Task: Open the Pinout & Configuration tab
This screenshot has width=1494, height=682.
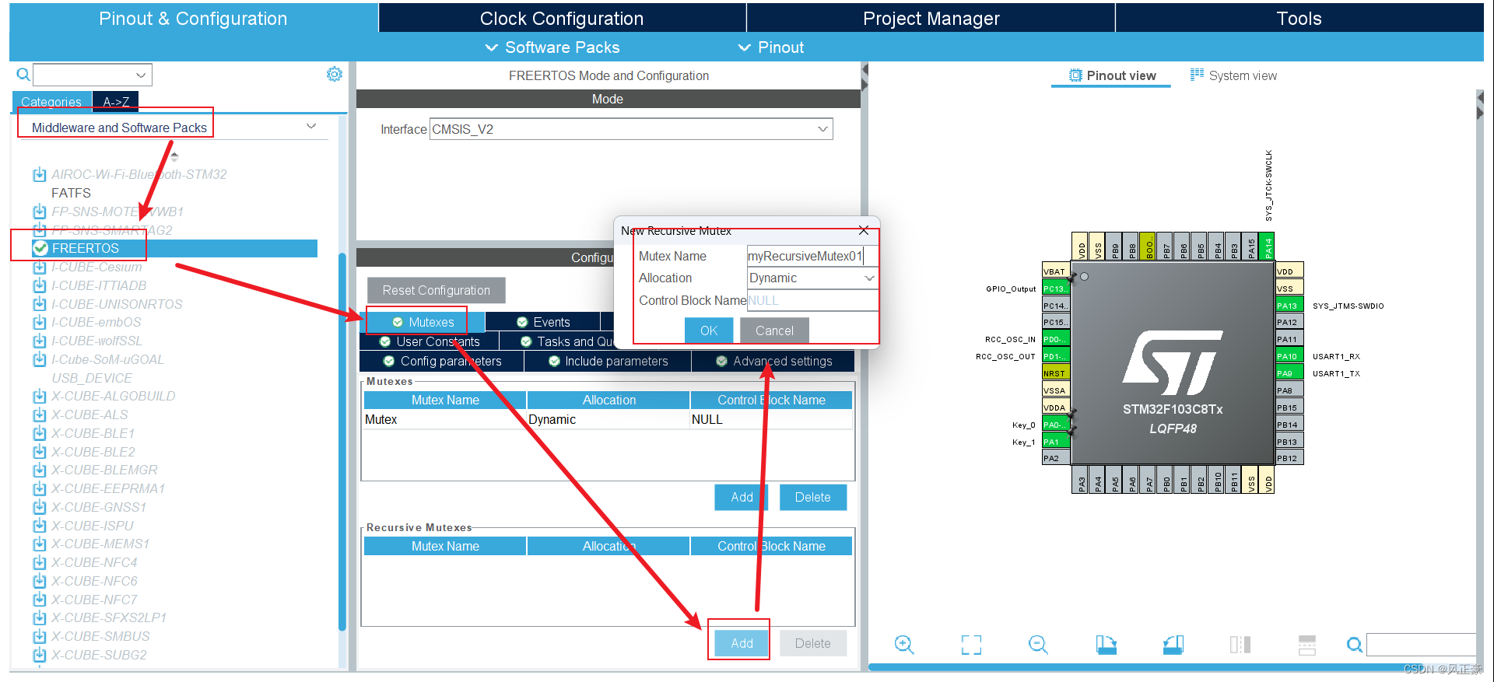Action: pos(193,19)
